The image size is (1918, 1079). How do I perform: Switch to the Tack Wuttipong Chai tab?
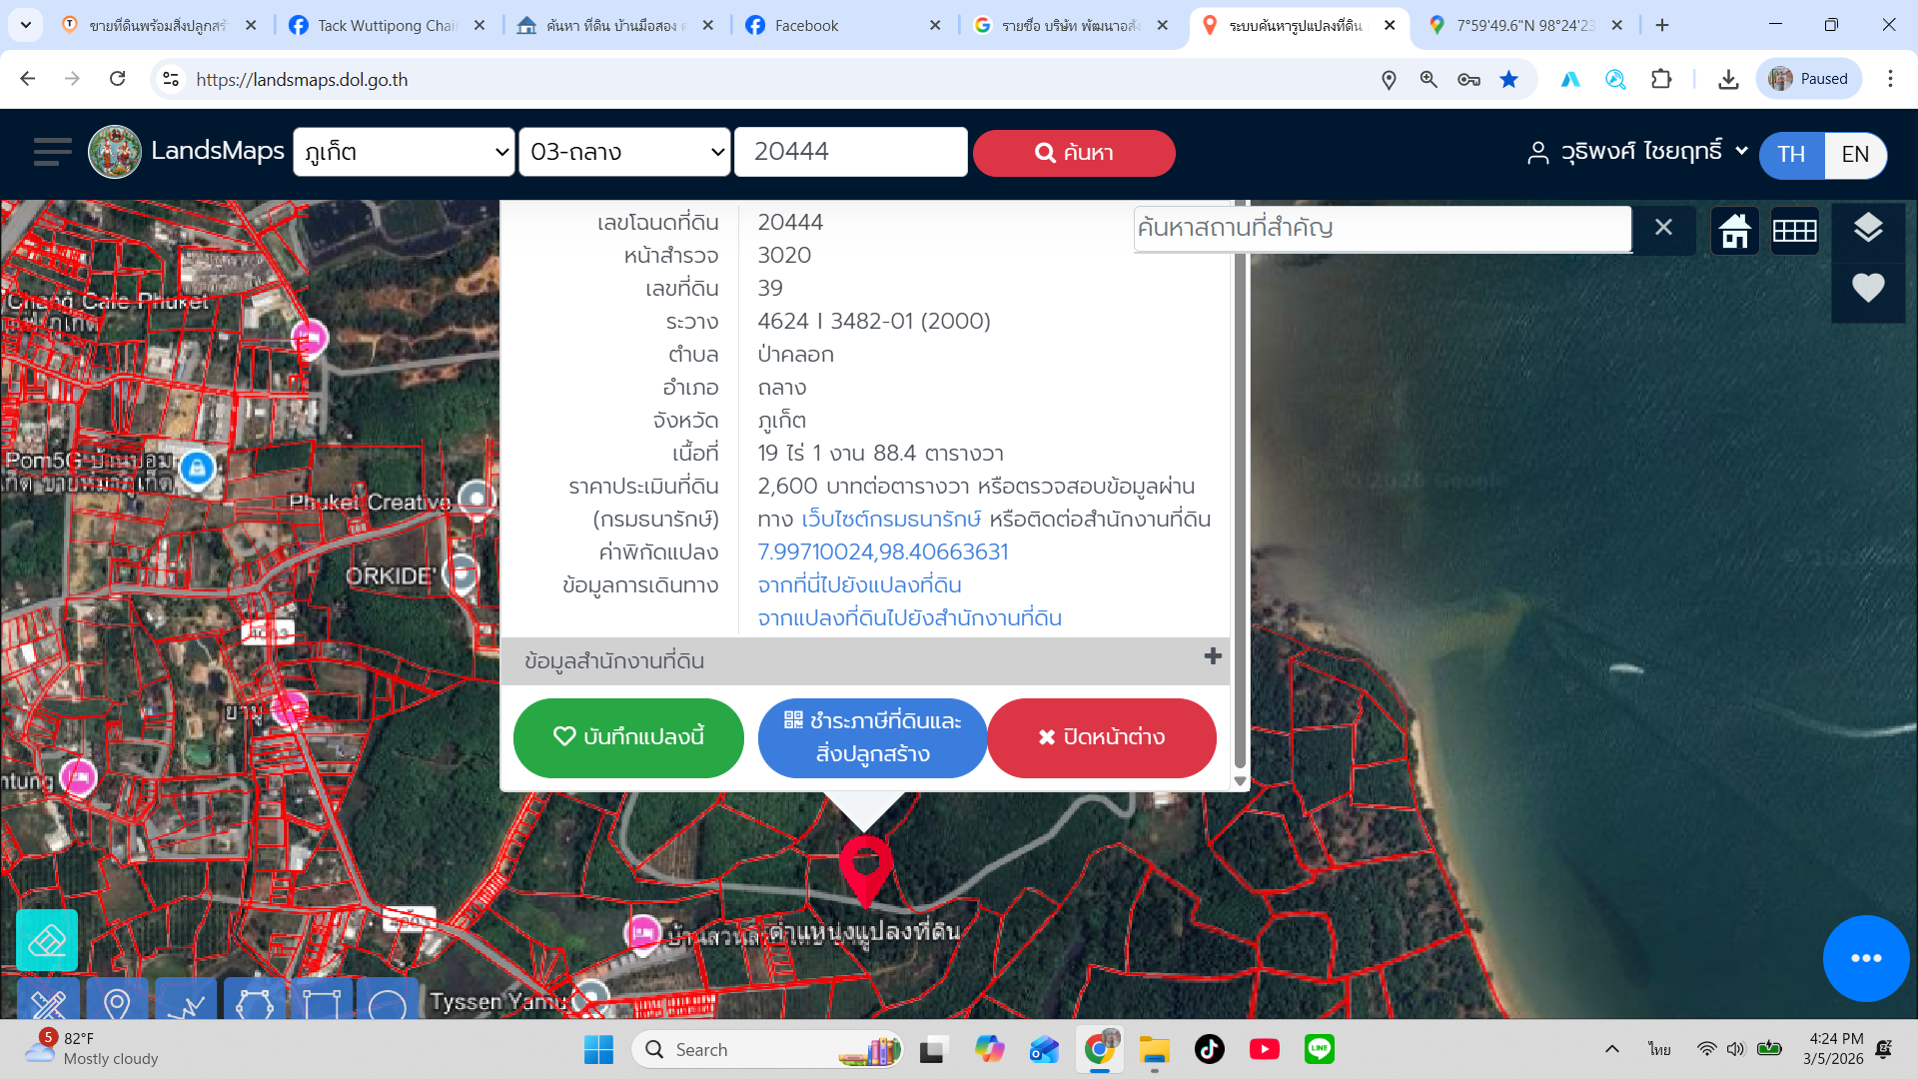click(386, 25)
